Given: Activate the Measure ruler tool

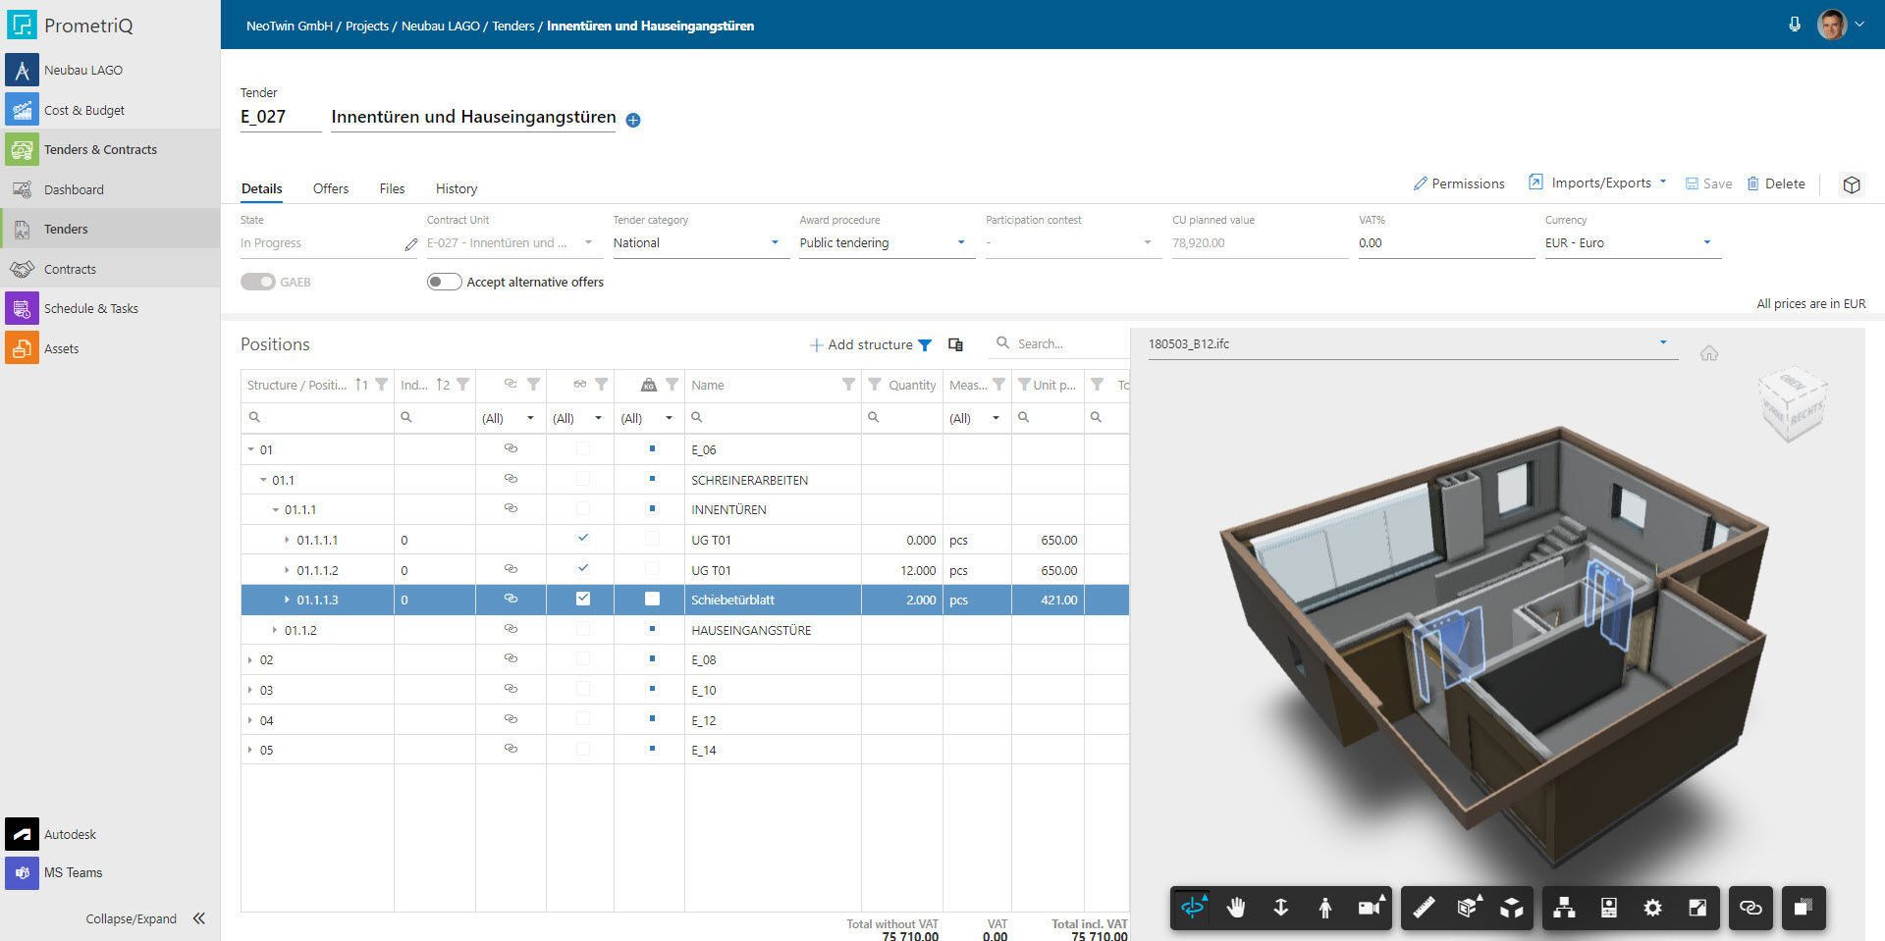Looking at the screenshot, I should (1424, 908).
